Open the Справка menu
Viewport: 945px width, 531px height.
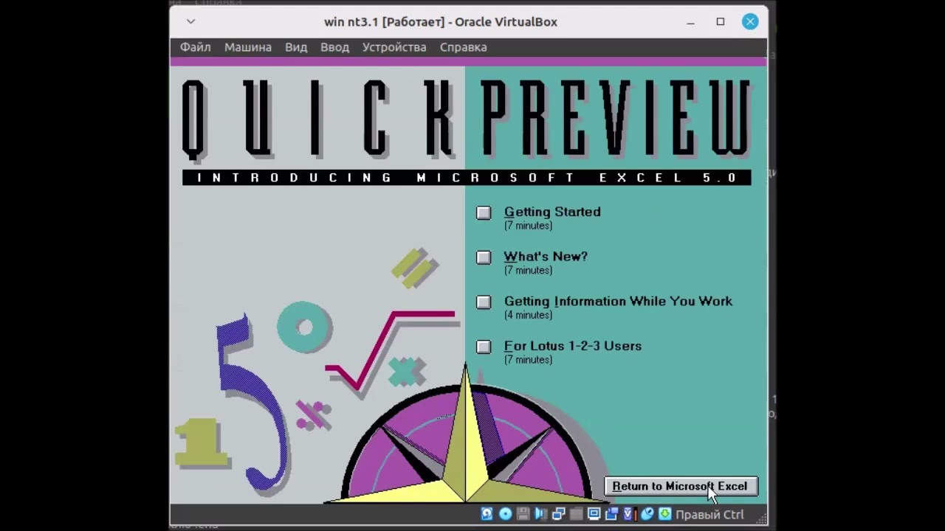464,47
